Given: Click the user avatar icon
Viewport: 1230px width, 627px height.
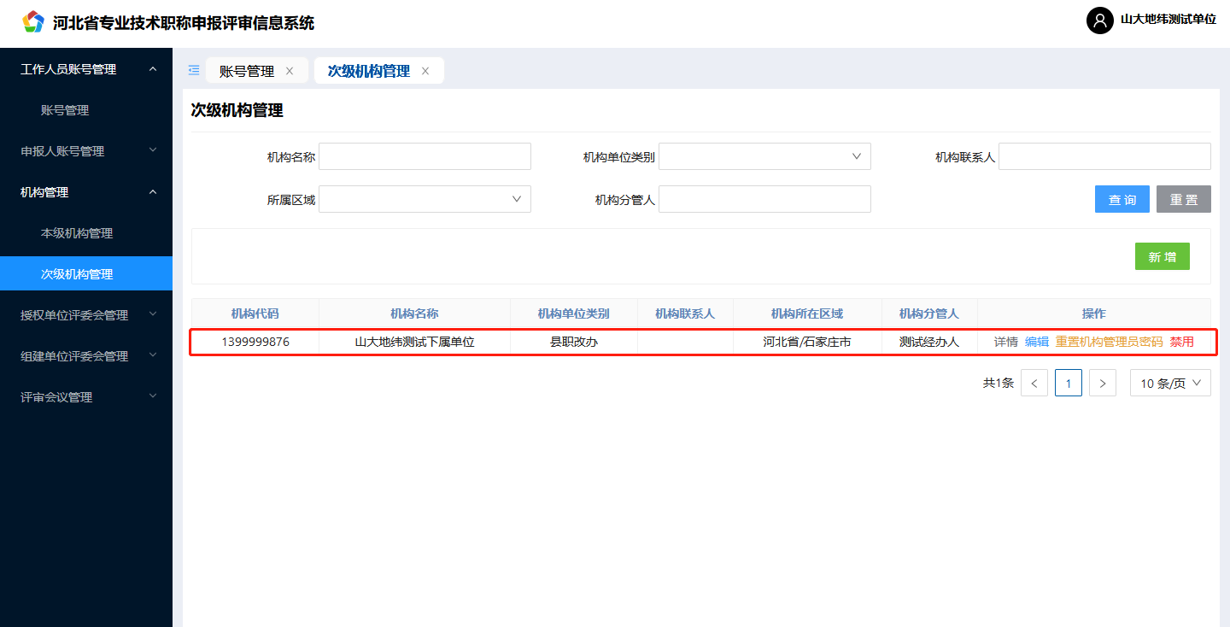Looking at the screenshot, I should (x=1099, y=21).
